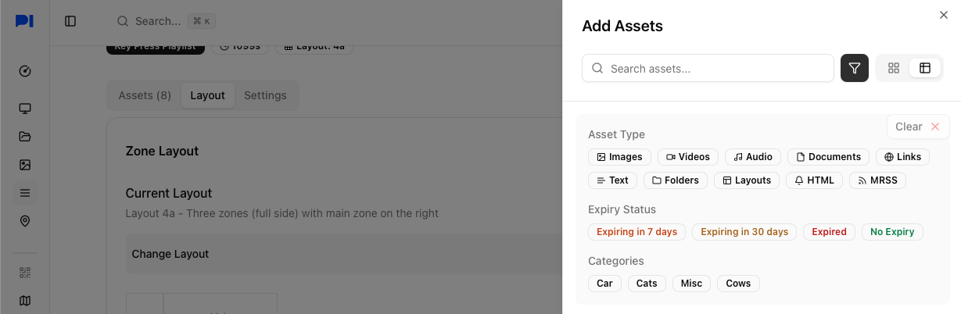The width and height of the screenshot is (961, 314).
Task: Clear all applied filters
Action: (917, 127)
